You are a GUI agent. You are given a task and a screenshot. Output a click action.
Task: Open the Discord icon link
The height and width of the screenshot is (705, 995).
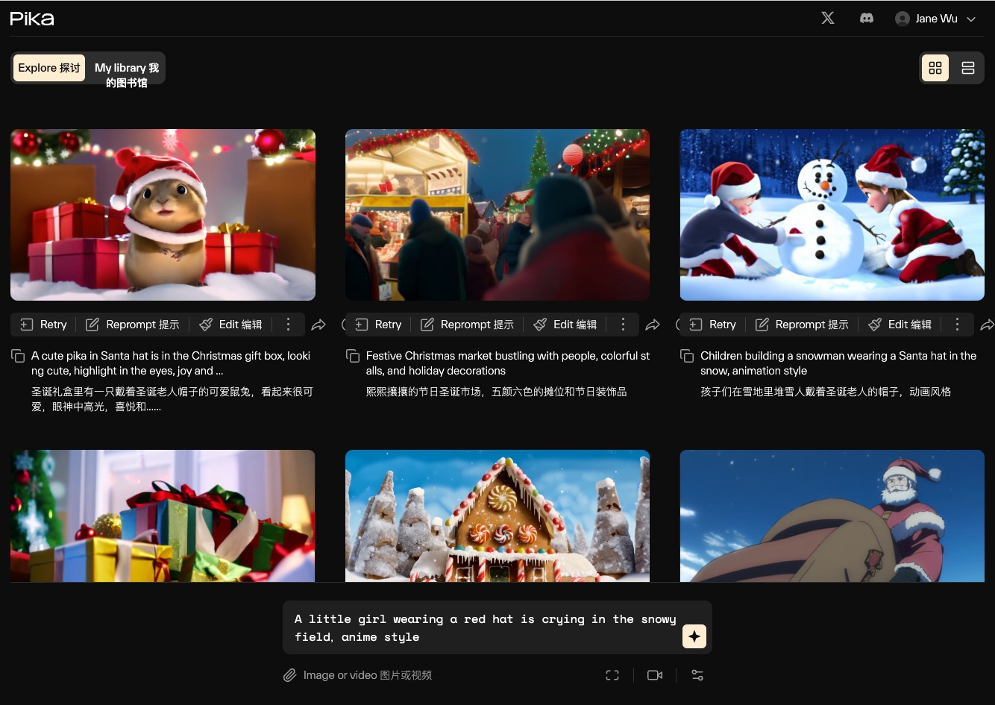pyautogui.click(x=867, y=18)
